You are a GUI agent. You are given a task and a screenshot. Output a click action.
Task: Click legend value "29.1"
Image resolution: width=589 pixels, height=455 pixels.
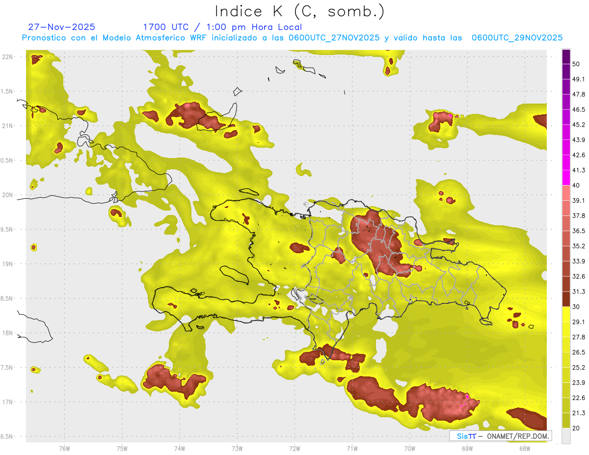tap(579, 322)
